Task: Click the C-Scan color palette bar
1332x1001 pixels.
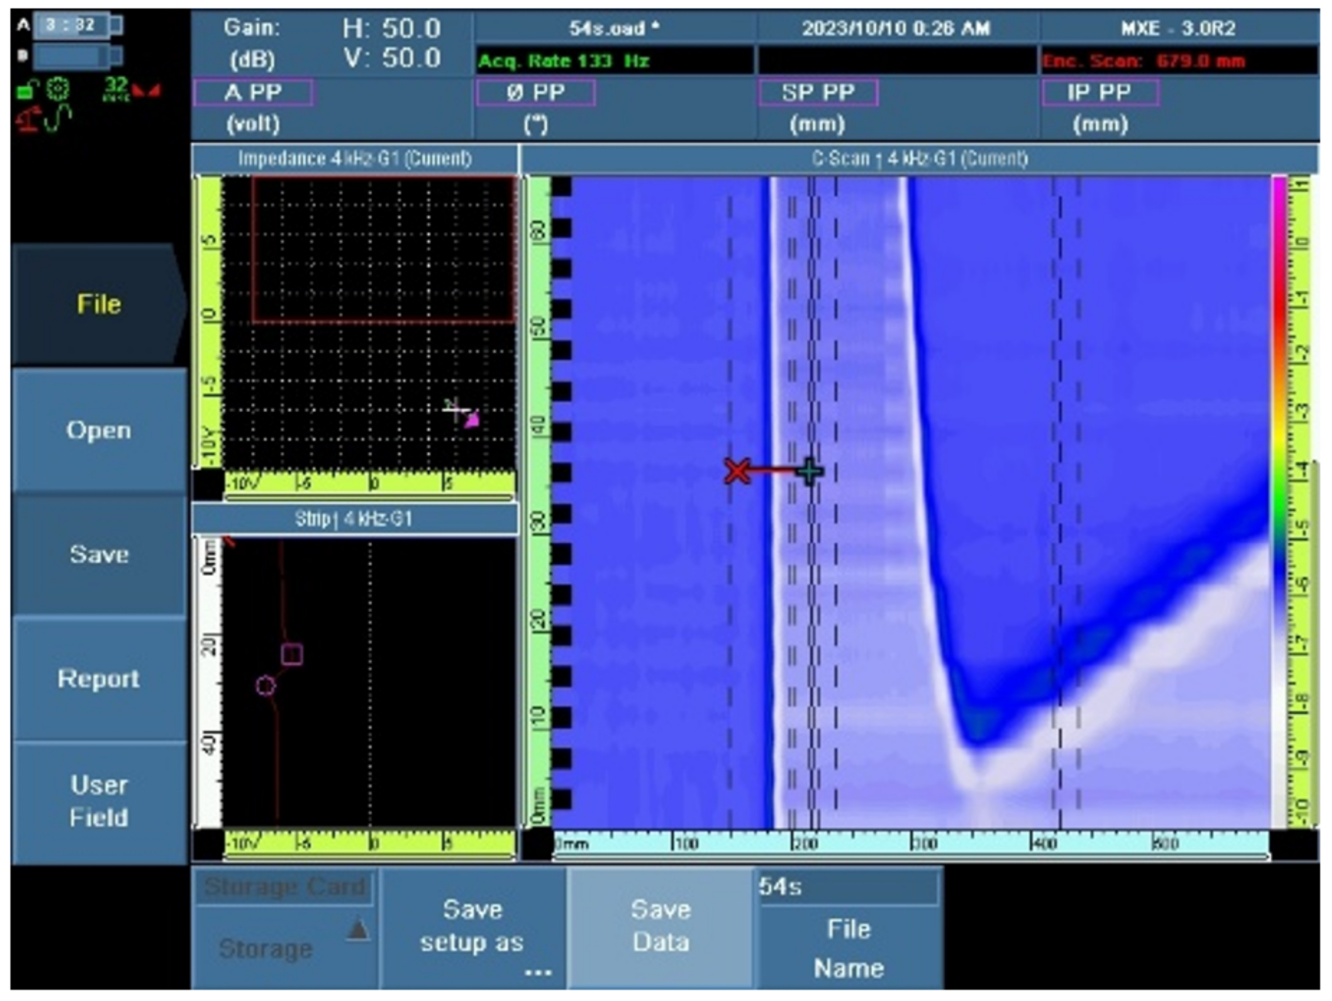Action: pyautogui.click(x=1279, y=499)
